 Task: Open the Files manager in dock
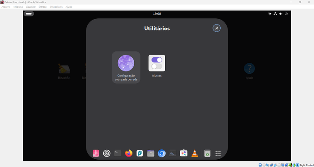coord(151,153)
